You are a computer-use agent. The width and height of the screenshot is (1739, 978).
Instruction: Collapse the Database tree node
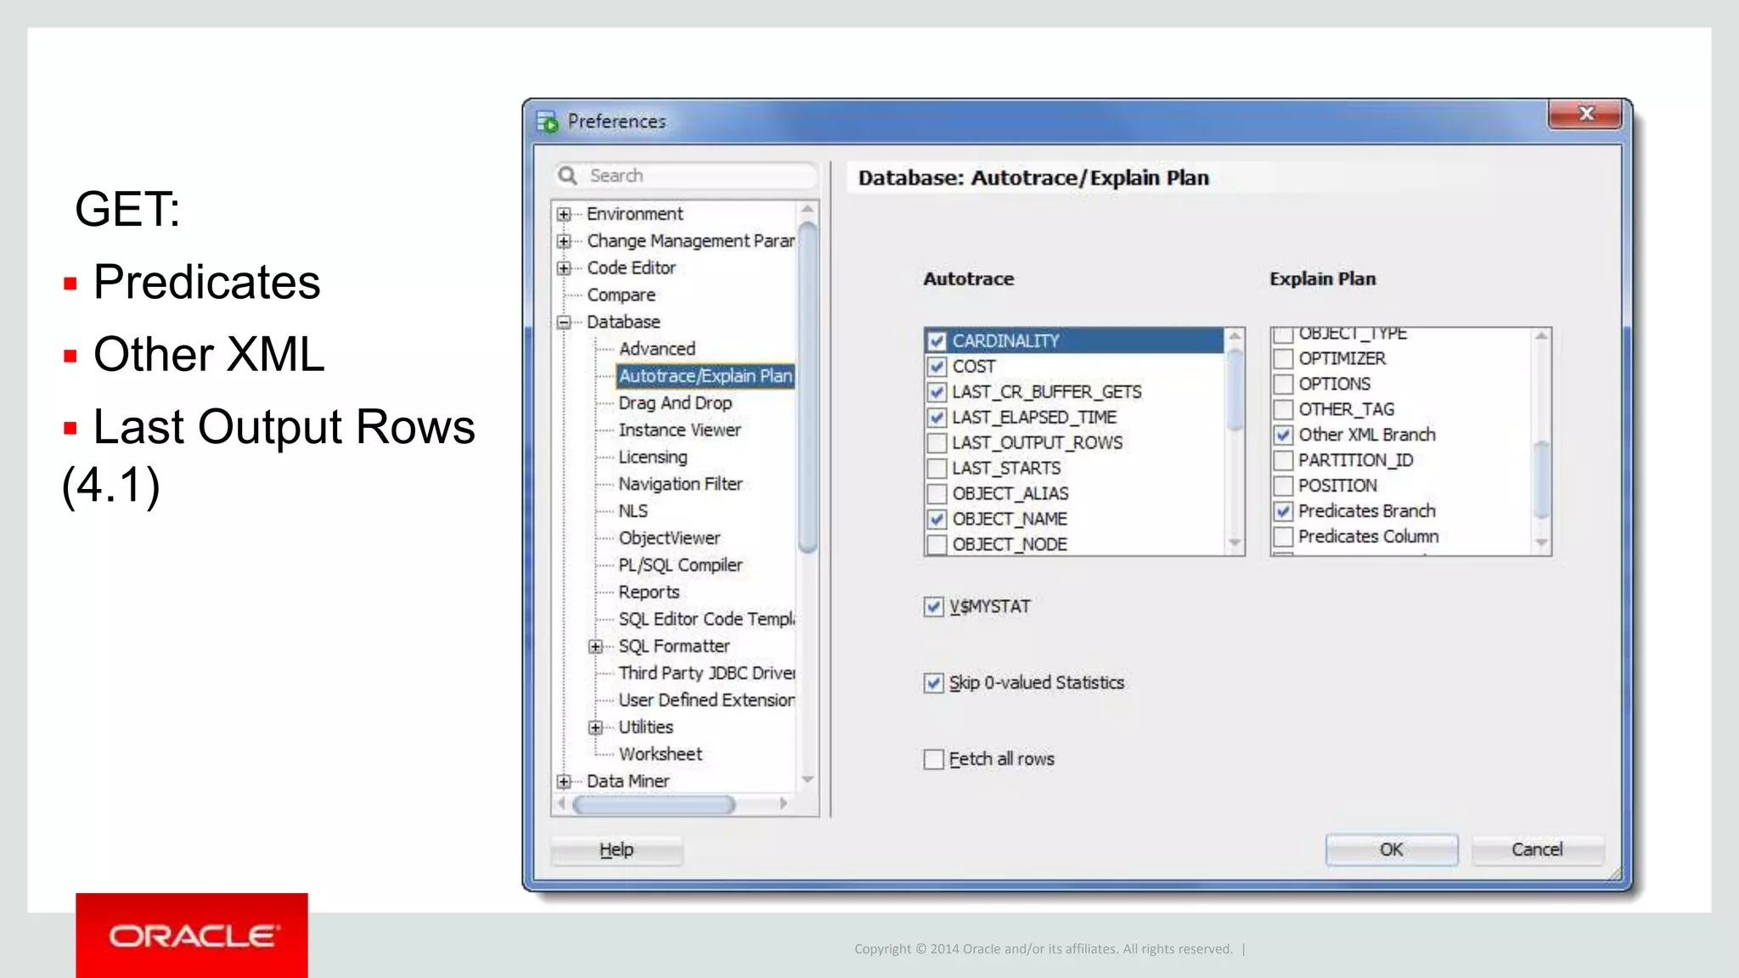(x=564, y=323)
